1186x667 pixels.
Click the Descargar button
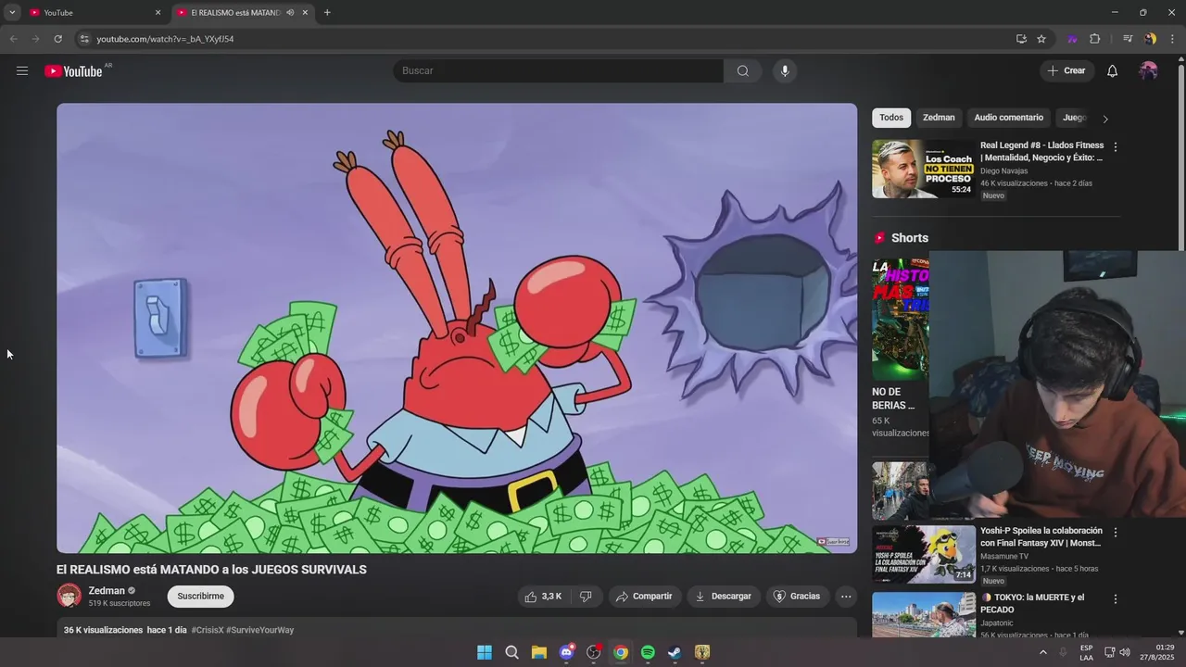pos(724,597)
